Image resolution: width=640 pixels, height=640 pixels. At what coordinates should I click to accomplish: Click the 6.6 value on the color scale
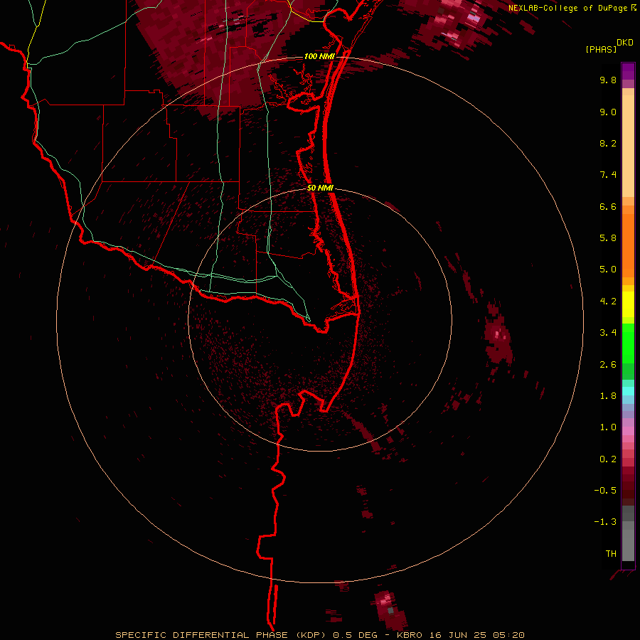608,206
